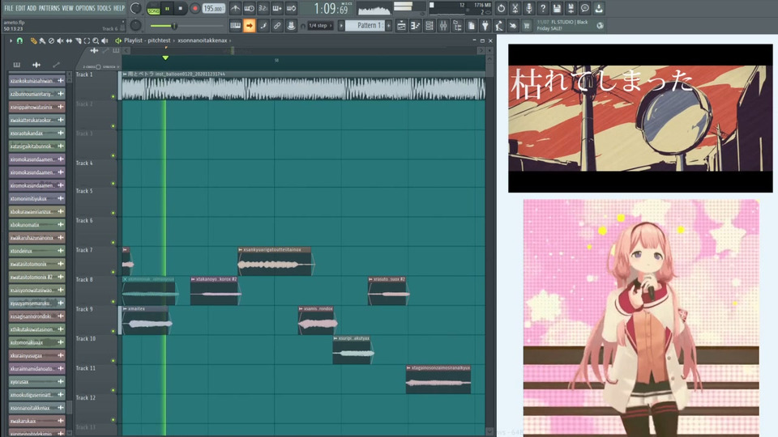Switch the SONG/PAT mode button
778x437 pixels.
[153, 8]
